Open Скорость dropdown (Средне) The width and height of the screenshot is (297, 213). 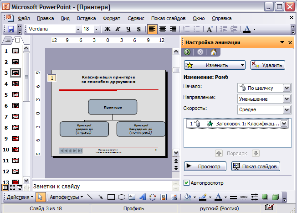pos(287,109)
